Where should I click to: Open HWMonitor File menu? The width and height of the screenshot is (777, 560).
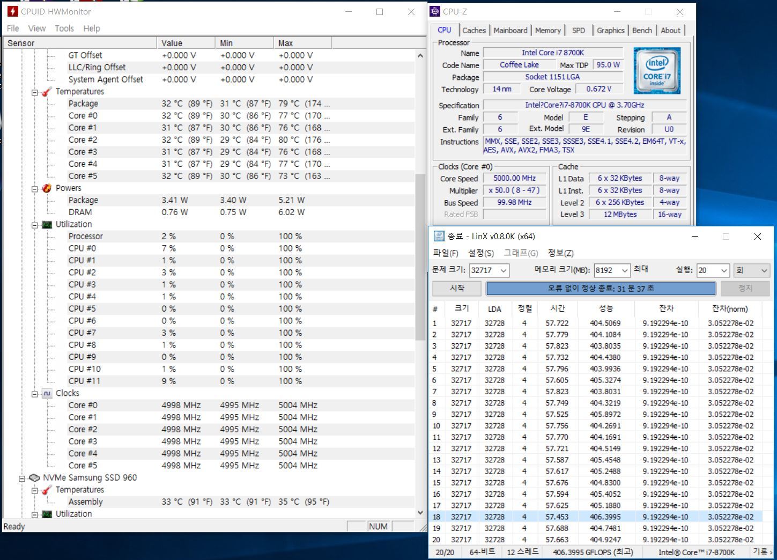pyautogui.click(x=13, y=28)
